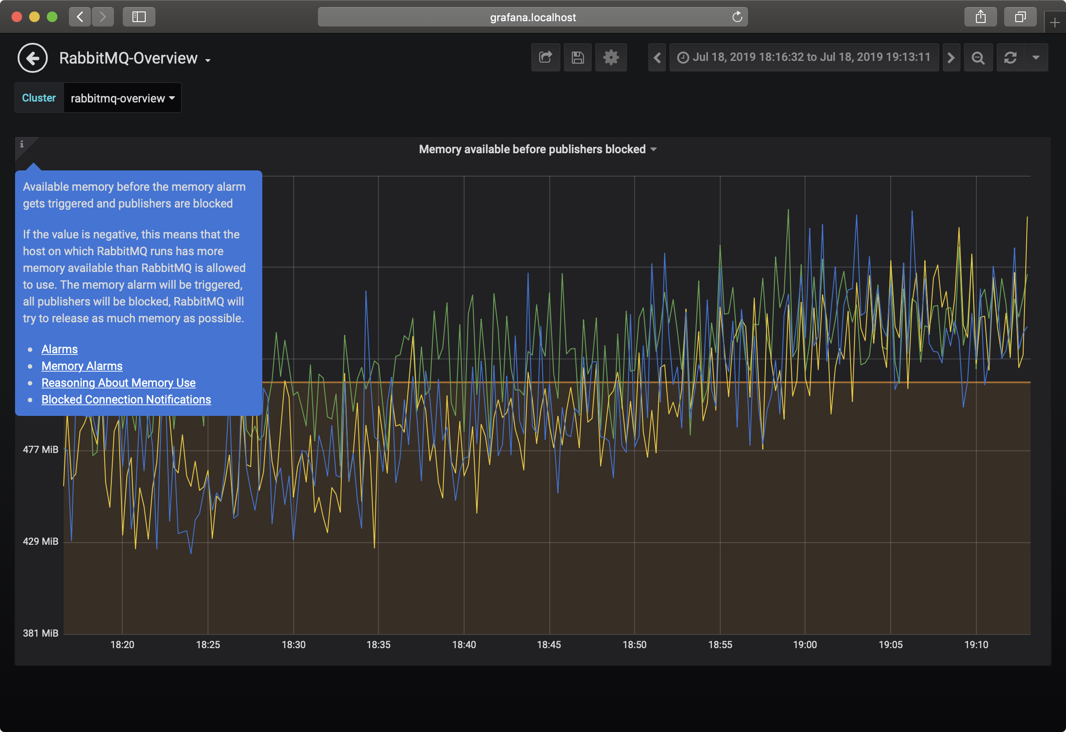Open the Blocked Connection Notifications link
This screenshot has height=732, width=1066.
126,400
